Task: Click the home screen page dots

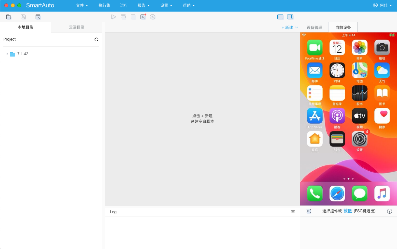Action: click(x=348, y=179)
